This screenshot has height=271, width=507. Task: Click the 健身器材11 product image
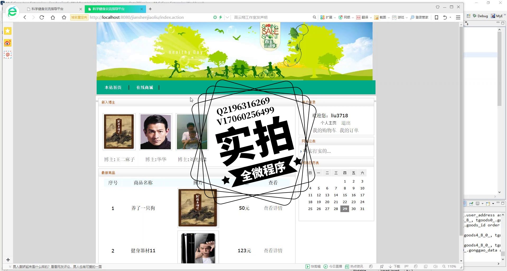[198, 247]
